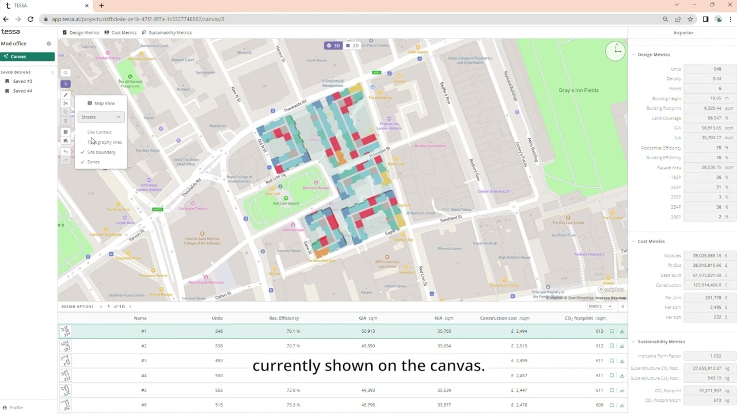Click the design #3 layout thumbnail

coord(66,361)
